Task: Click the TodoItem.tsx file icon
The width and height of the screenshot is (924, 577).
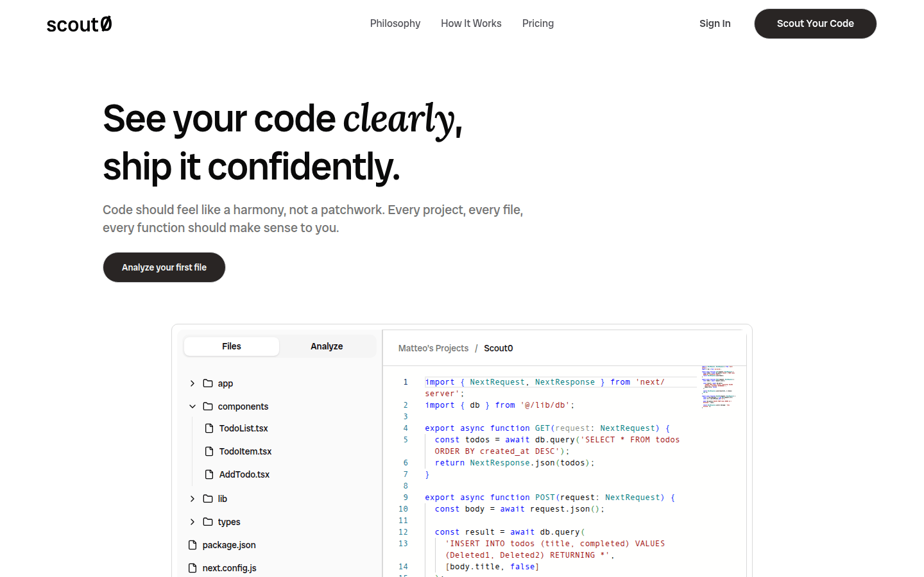Action: click(209, 451)
